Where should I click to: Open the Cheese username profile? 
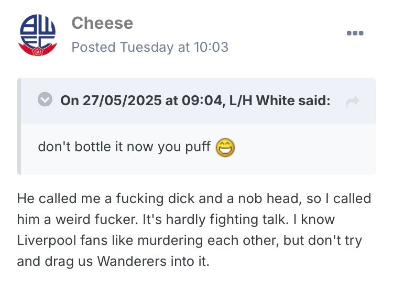coord(102,23)
